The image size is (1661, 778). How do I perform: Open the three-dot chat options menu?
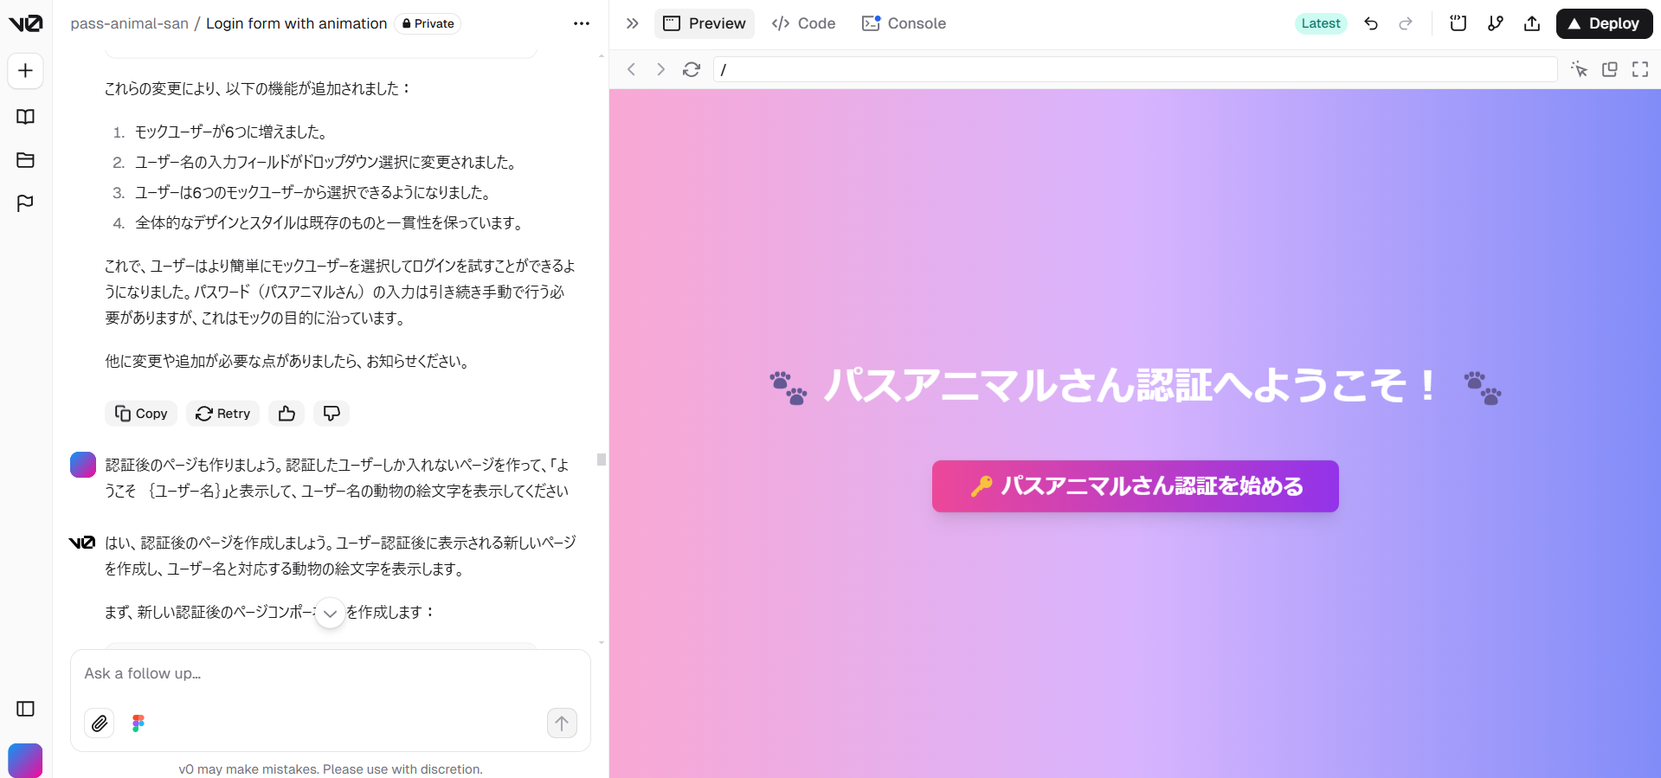click(x=582, y=23)
